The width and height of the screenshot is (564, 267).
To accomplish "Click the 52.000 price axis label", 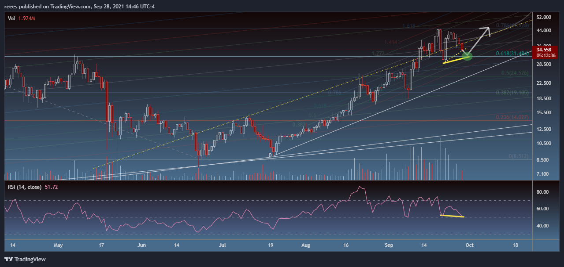I will (x=545, y=17).
